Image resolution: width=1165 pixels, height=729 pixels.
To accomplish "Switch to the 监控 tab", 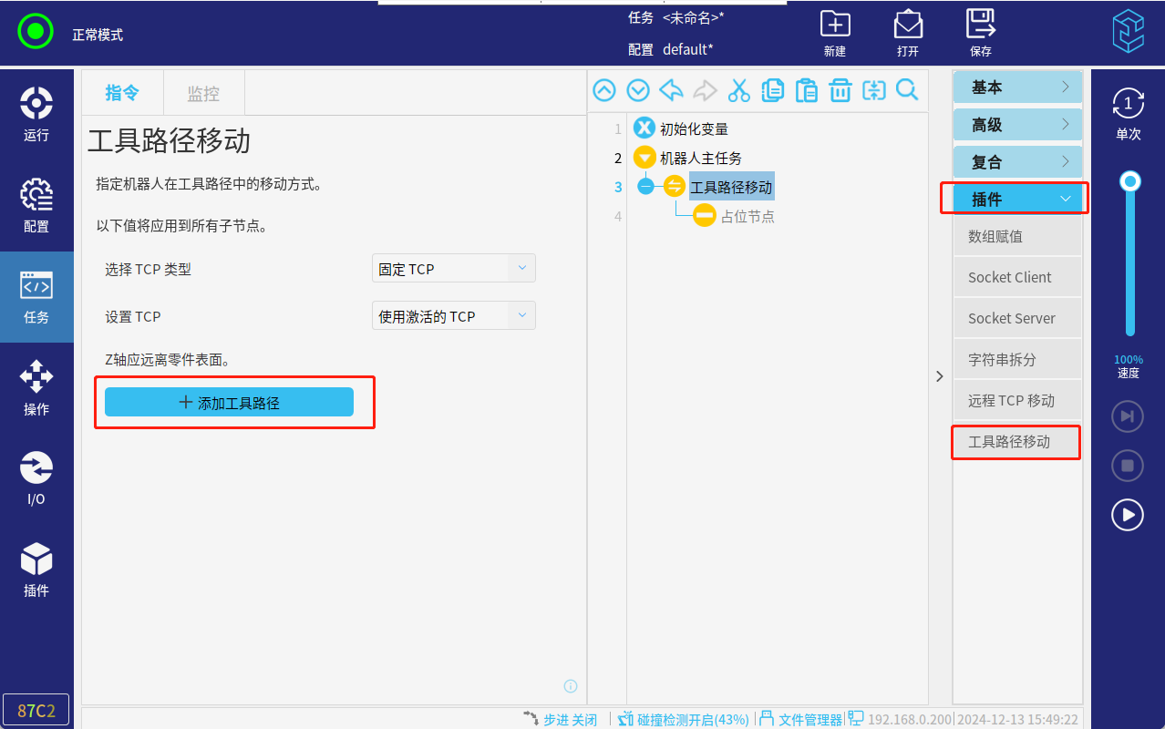I will tap(203, 93).
